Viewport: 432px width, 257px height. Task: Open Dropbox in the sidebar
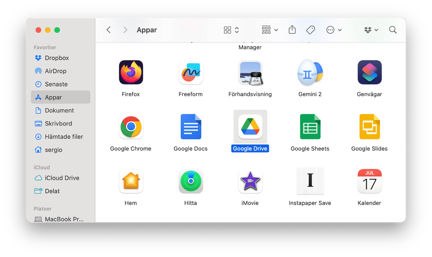[x=60, y=58]
